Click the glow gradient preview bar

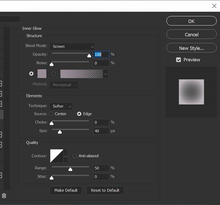(x=82, y=74)
